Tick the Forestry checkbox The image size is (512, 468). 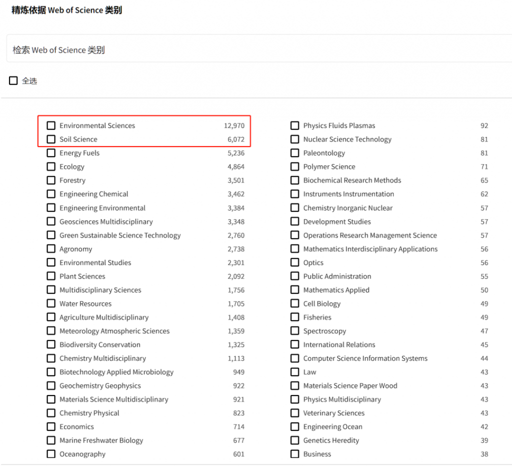51,180
